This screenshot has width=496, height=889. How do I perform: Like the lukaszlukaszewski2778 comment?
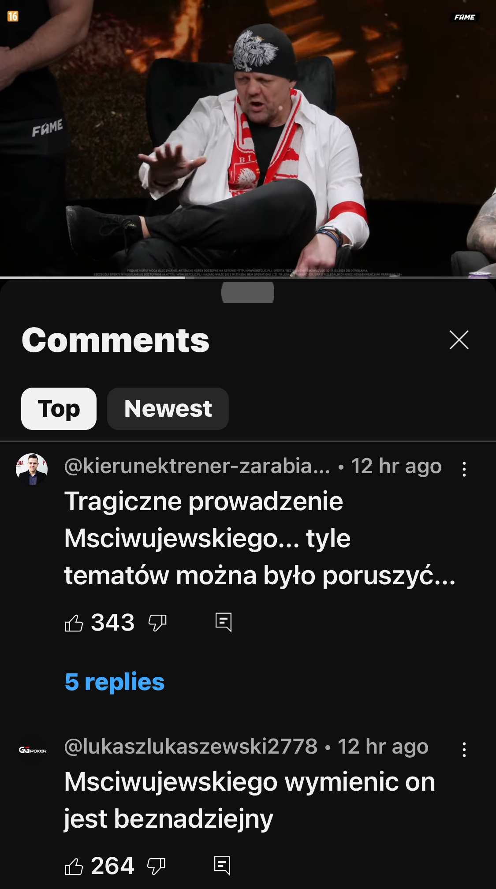click(74, 866)
